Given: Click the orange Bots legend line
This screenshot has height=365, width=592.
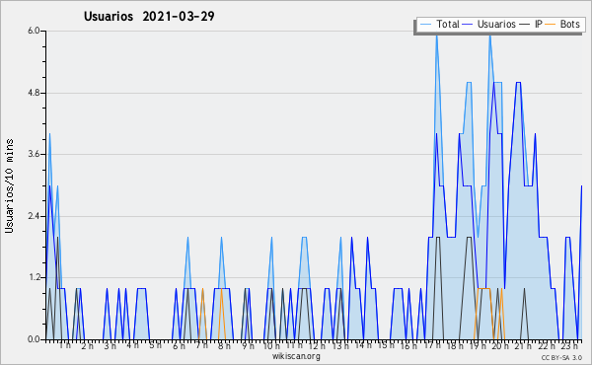Looking at the screenshot, I should (x=551, y=25).
